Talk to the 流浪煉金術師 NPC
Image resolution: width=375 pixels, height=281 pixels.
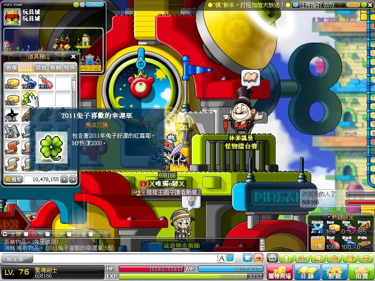pos(182,225)
